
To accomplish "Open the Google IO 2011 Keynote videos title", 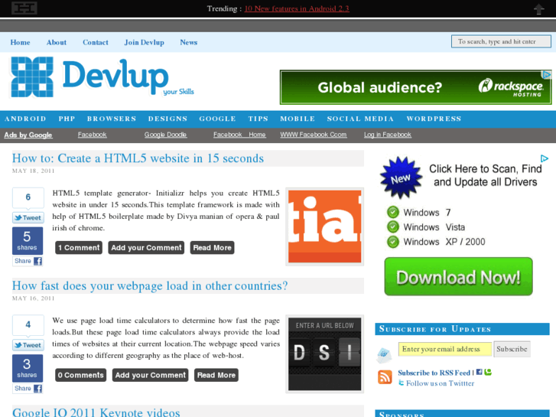I will (96, 412).
